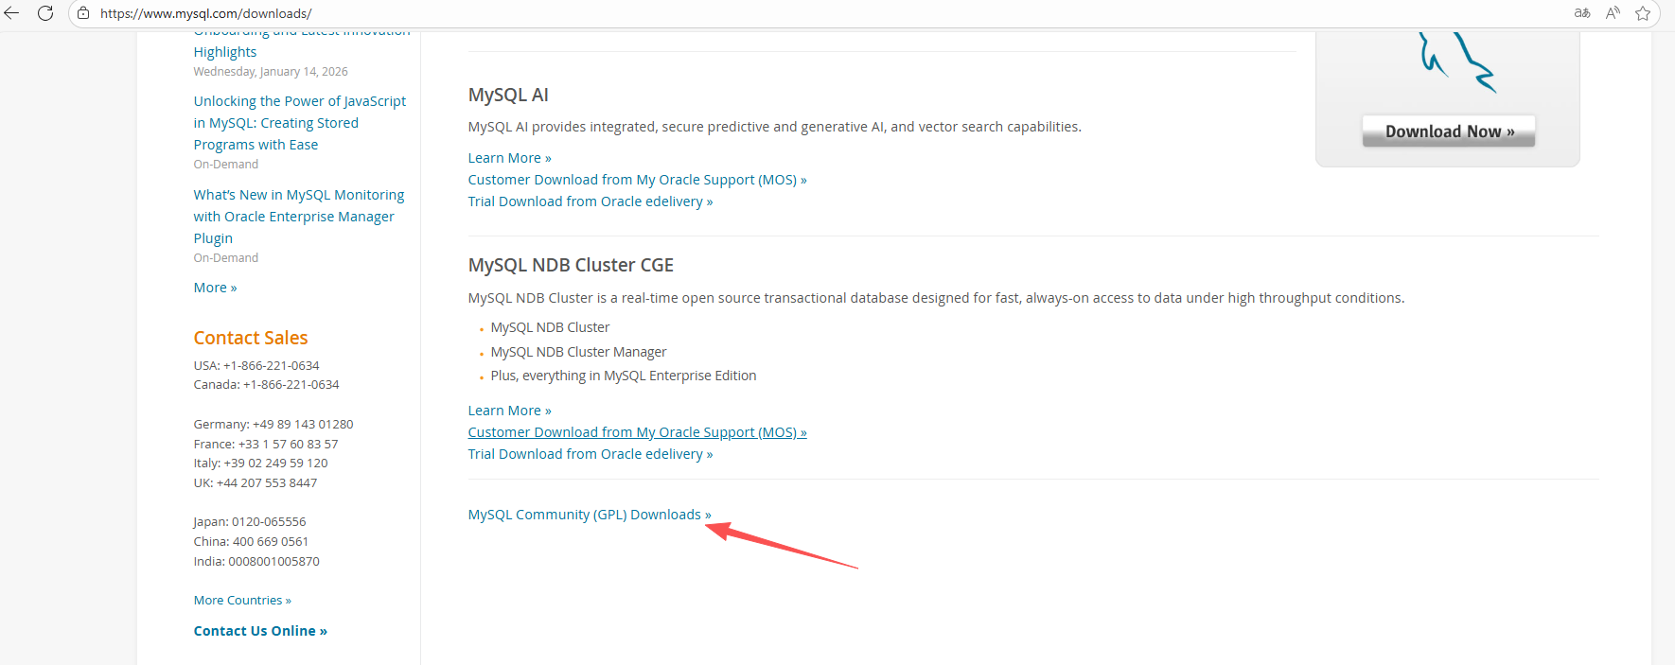Open NDB Cluster Trial Download edelivery link
Viewport: 1675px width, 665px height.
pos(591,454)
